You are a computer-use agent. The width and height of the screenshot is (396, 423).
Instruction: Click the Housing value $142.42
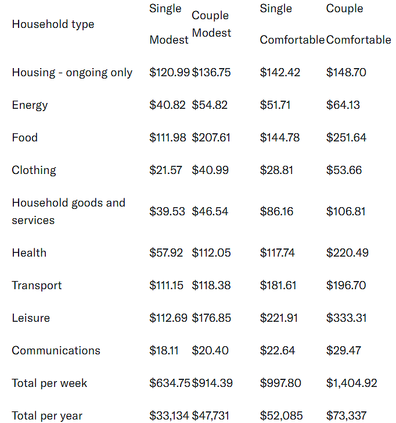pos(280,72)
